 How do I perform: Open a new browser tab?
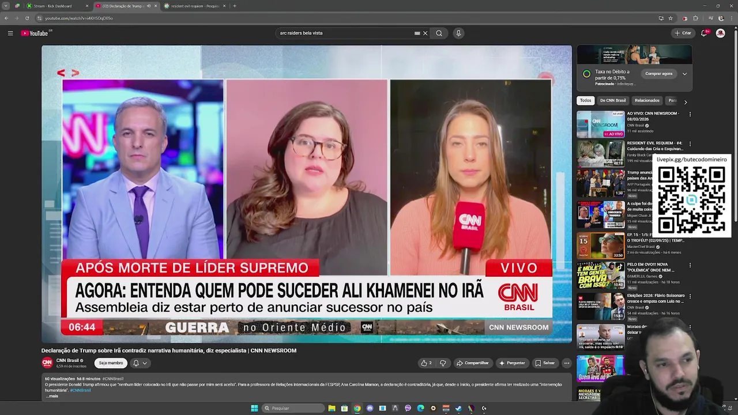[235, 6]
